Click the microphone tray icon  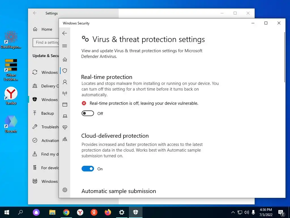[253, 212]
